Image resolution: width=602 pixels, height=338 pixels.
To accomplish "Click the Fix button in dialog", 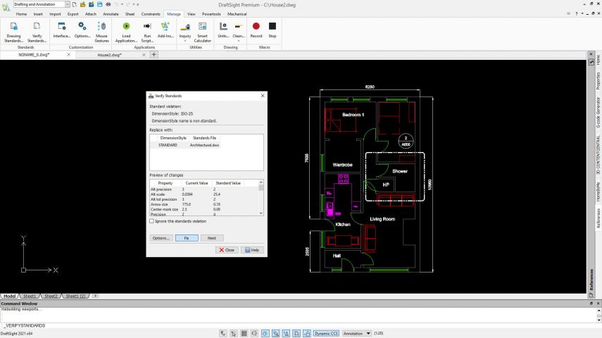I will coord(187,238).
